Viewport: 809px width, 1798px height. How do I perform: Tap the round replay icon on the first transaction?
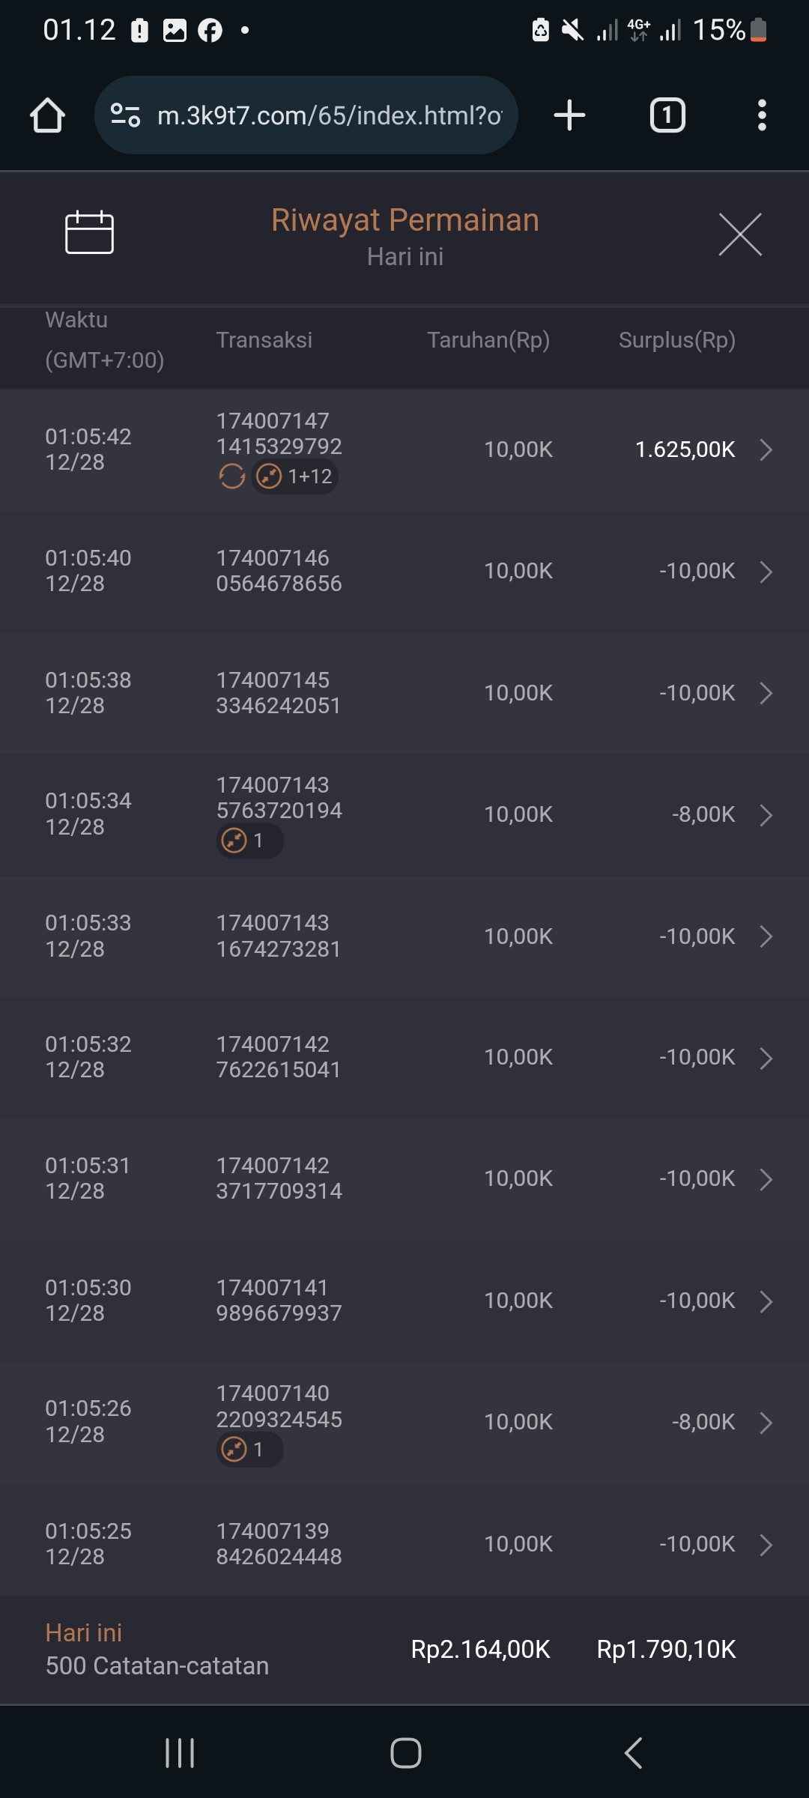click(231, 476)
